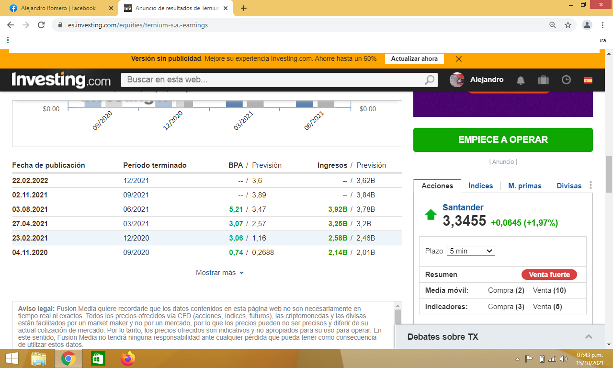Open Microsoft Store from taskbar

pos(98,358)
